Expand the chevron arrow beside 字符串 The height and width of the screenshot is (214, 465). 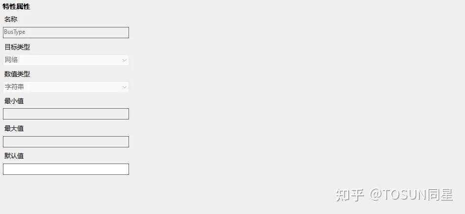124,88
